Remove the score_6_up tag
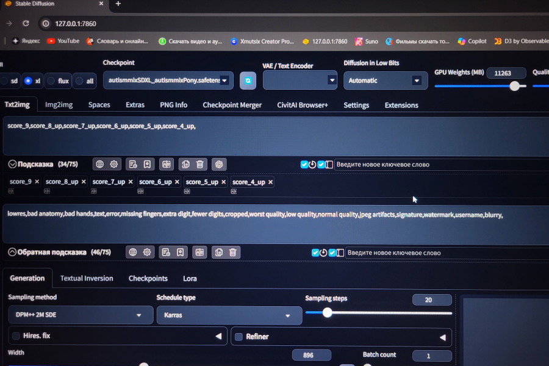549x366 pixels. tap(177, 182)
